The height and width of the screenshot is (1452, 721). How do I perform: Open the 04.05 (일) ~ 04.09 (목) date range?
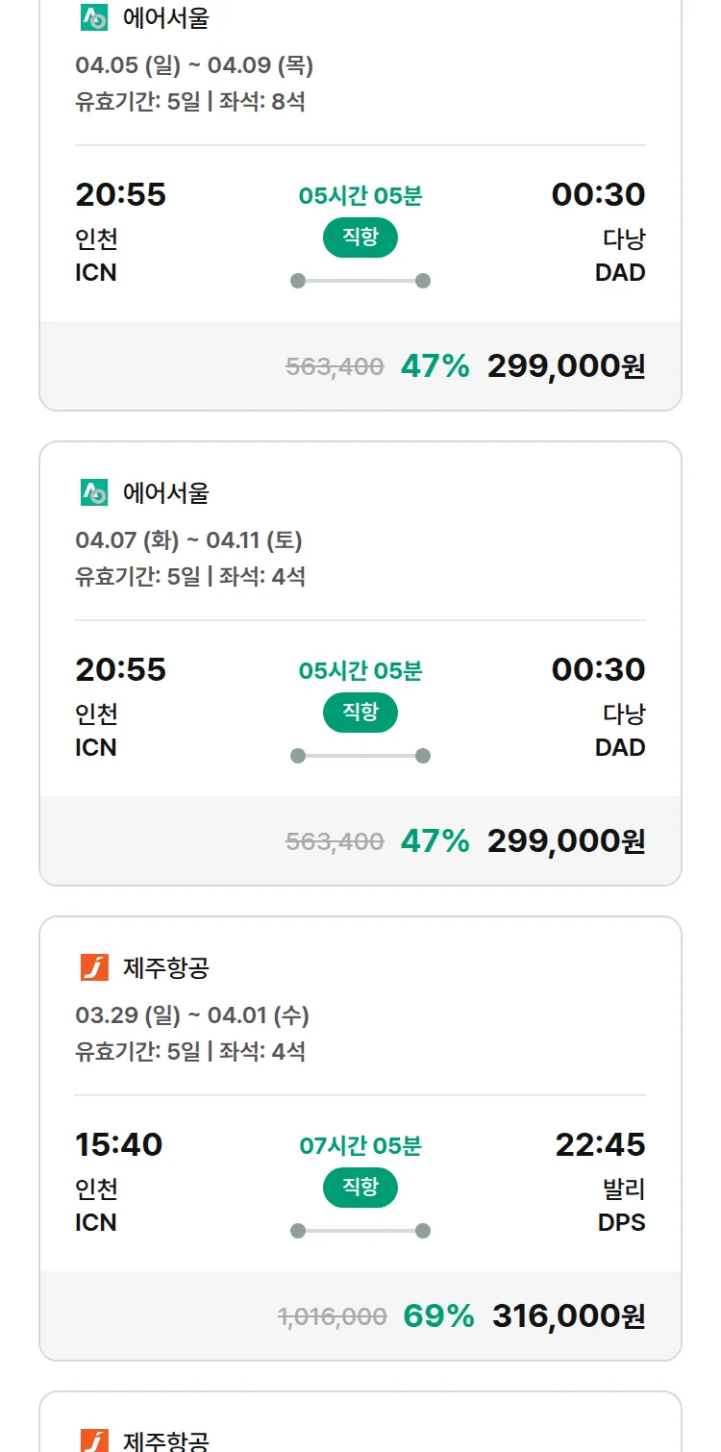(194, 65)
